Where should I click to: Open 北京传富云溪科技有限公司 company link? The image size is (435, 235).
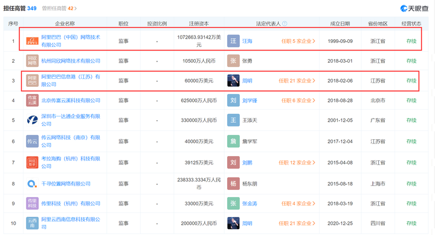[x=71, y=101]
